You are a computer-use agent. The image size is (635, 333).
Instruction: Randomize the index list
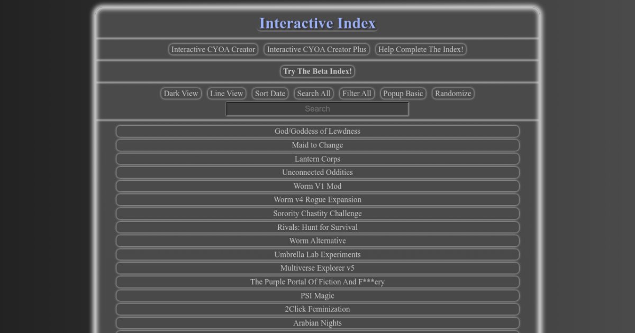[x=453, y=94]
